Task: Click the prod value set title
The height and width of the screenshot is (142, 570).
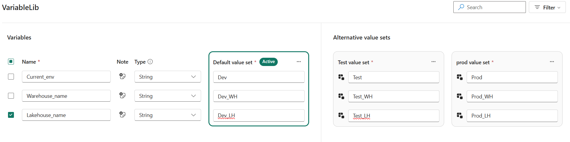Action: pyautogui.click(x=473, y=62)
